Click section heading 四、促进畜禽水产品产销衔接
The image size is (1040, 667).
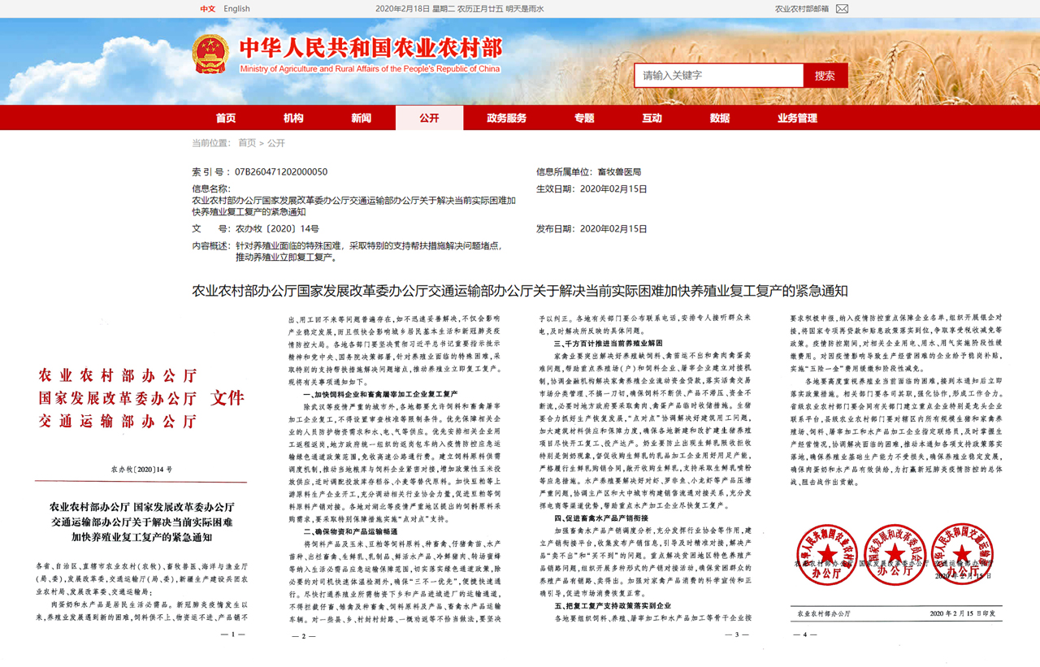click(601, 518)
